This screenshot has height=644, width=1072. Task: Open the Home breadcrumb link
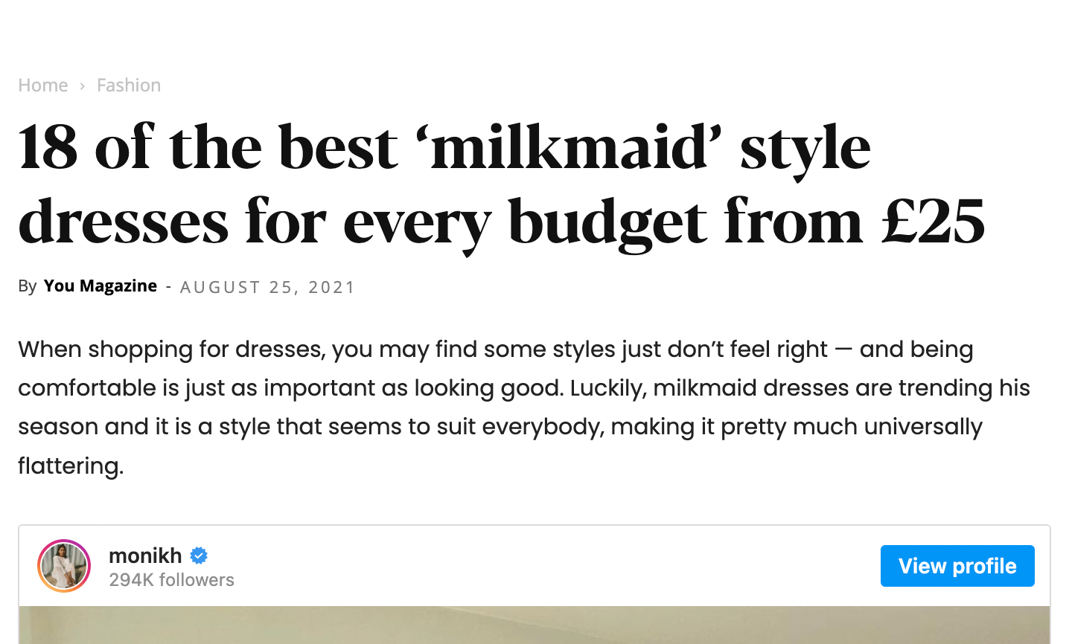pos(42,86)
